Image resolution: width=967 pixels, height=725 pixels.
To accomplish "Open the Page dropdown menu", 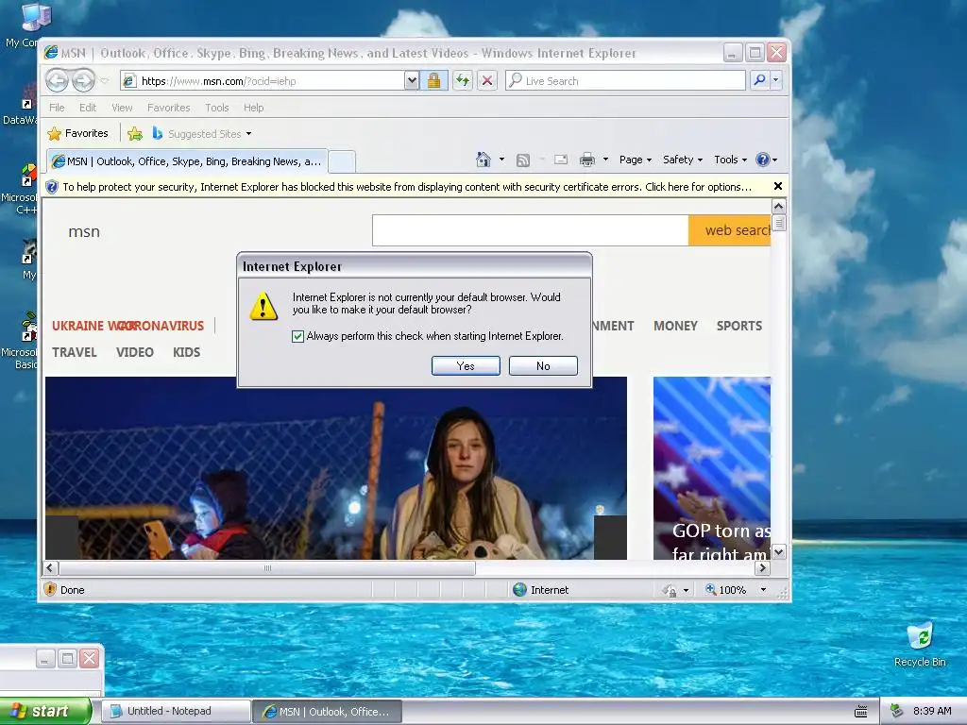I will 636,160.
